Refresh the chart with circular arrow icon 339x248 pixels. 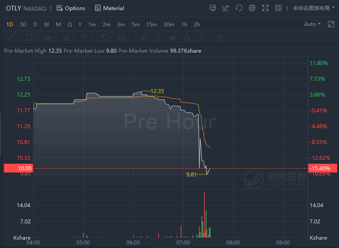(239, 8)
